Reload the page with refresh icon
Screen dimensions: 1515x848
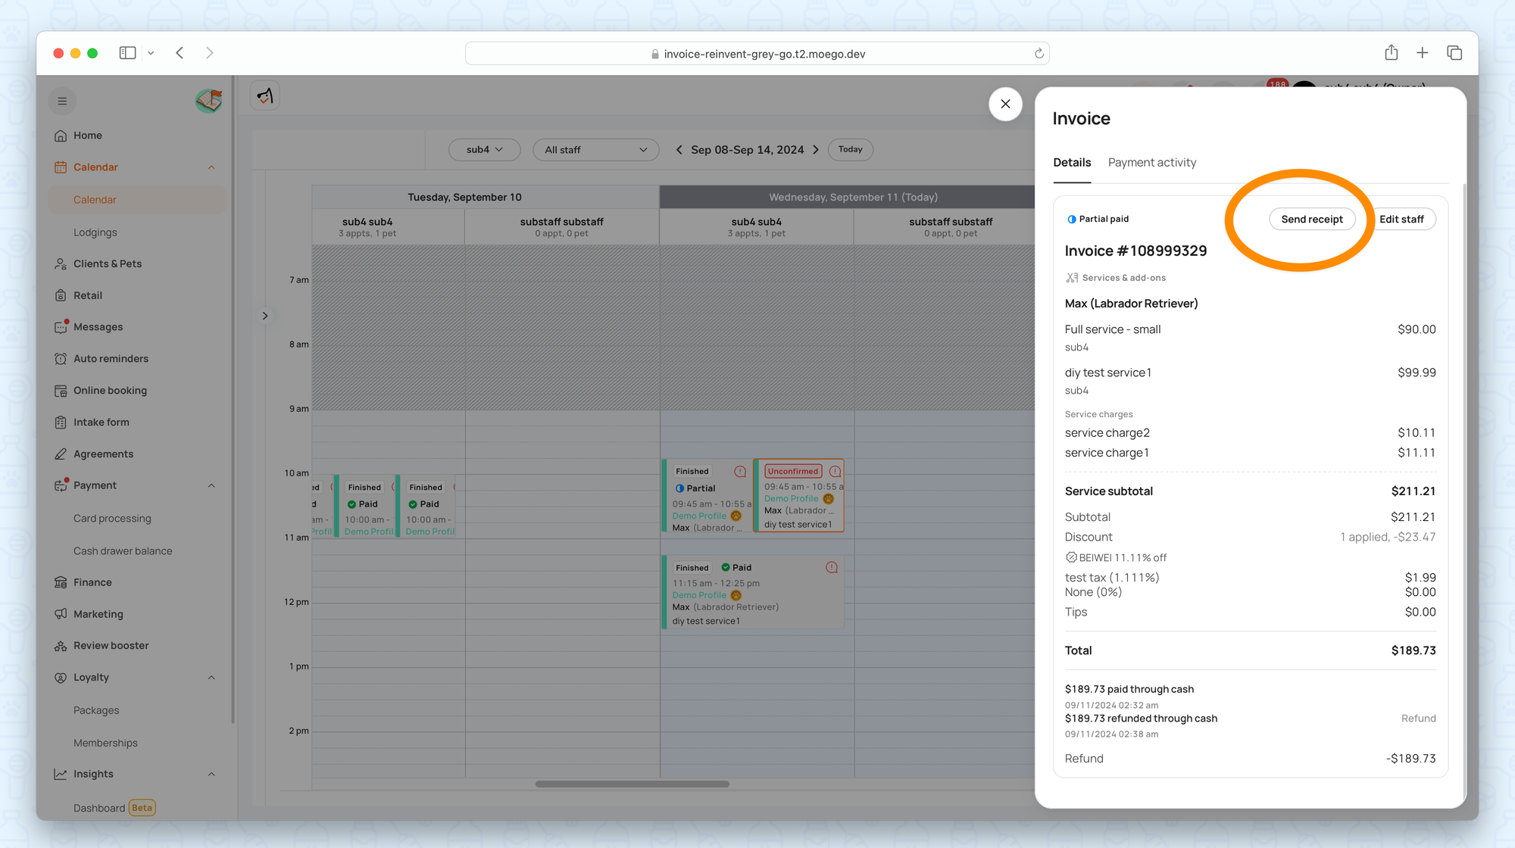(1039, 54)
